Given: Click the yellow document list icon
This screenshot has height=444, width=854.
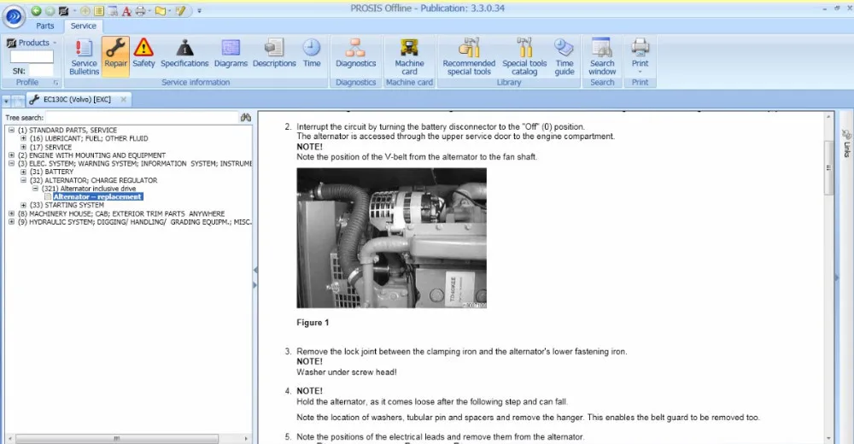Looking at the screenshot, I should pos(99,11).
